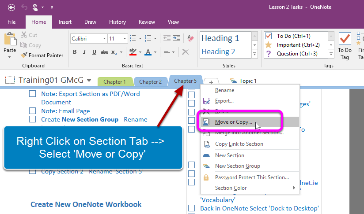Open the Calibri font name dropdown
This screenshot has width=364, height=214.
click(x=104, y=38)
